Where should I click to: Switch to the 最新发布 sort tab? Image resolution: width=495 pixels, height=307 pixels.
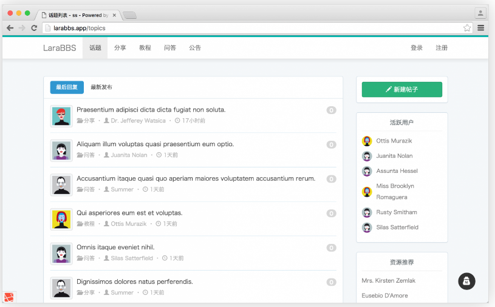pos(101,87)
